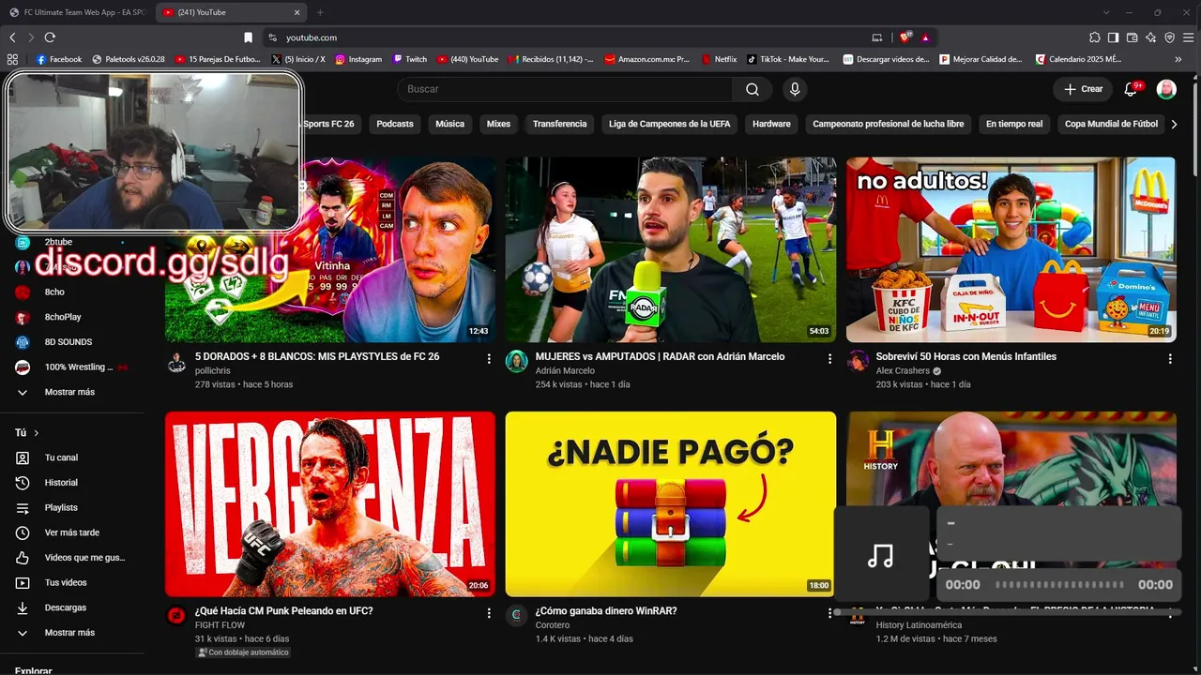The width and height of the screenshot is (1201, 675).
Task: Open the 5 DORADOS + 8 BLANCOS video thumbnail
Action: [330, 249]
